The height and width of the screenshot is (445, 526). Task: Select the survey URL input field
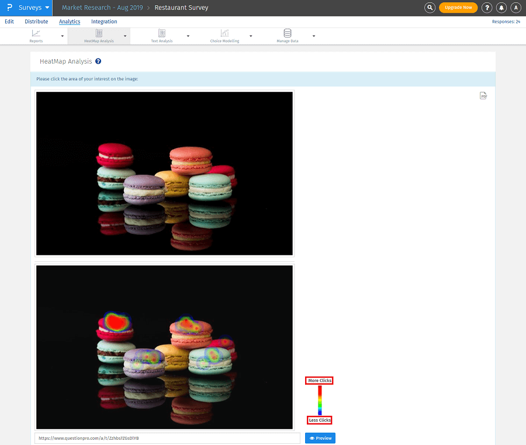(x=167, y=438)
